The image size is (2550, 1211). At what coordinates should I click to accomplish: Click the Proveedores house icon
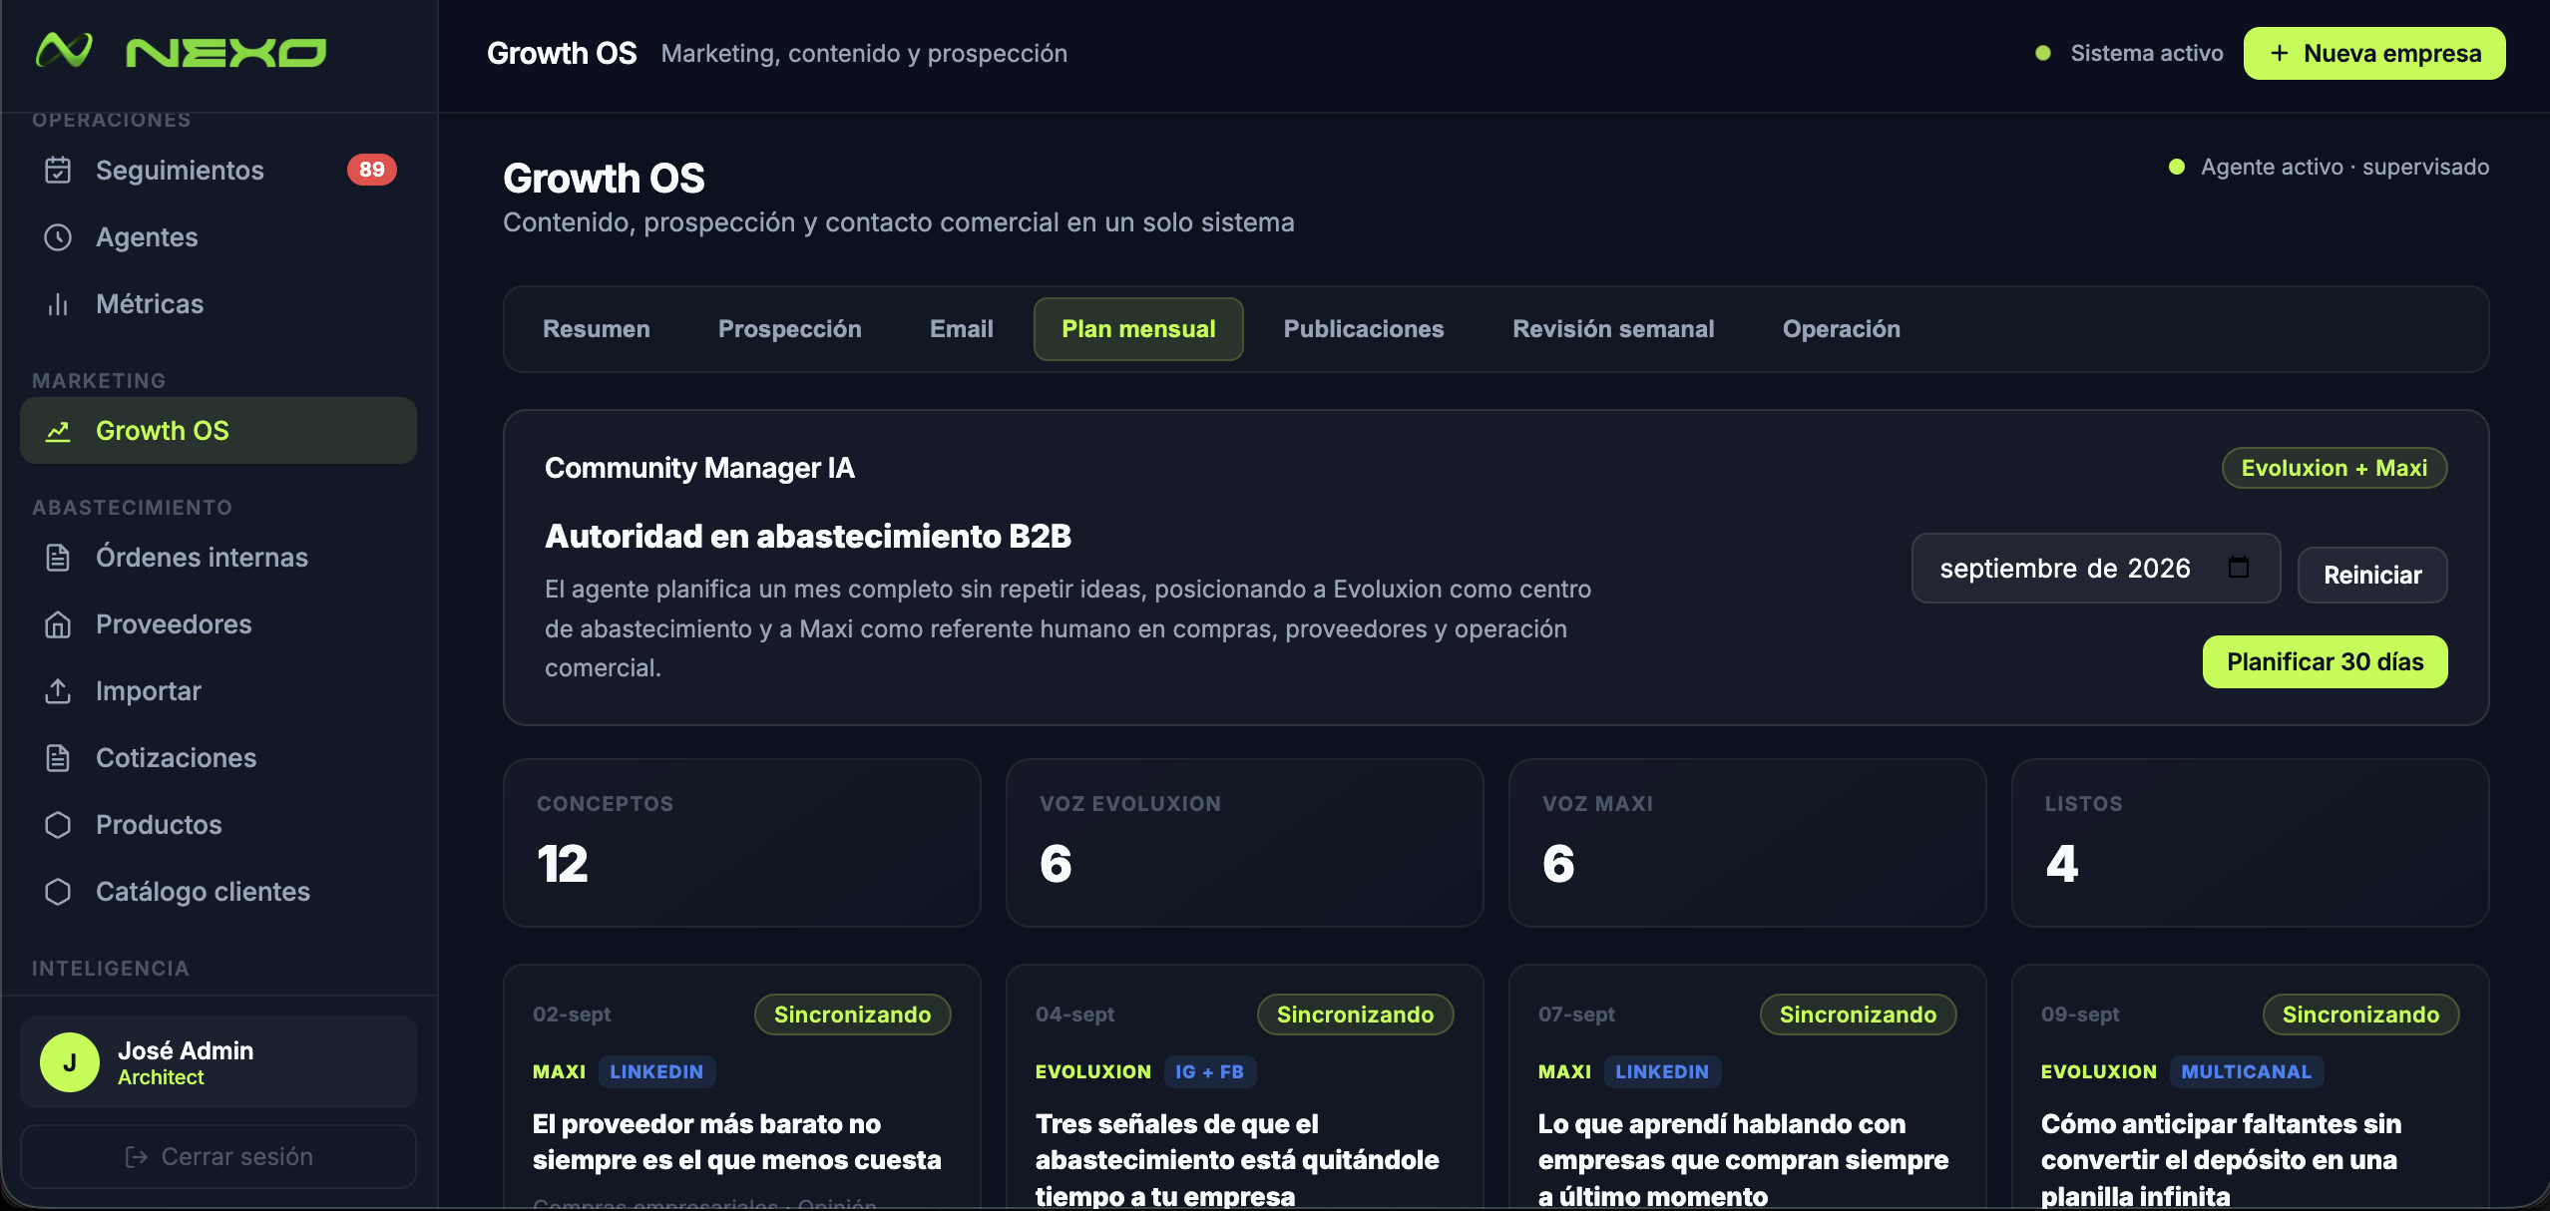pos(58,624)
